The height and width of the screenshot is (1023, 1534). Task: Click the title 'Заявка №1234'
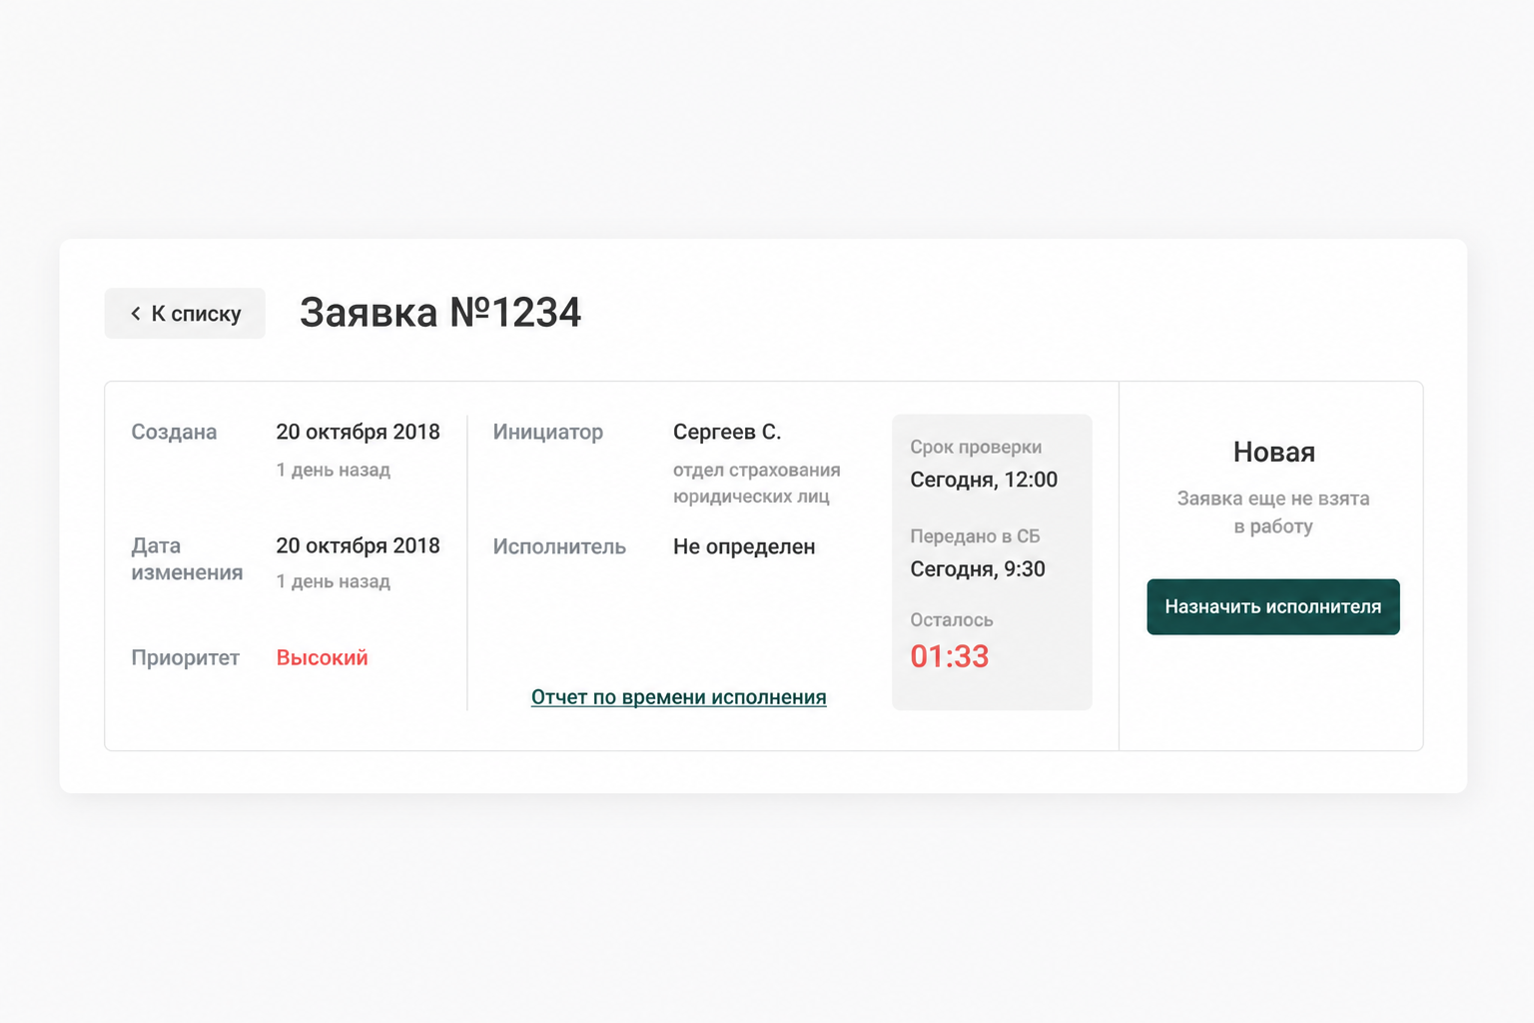440,313
